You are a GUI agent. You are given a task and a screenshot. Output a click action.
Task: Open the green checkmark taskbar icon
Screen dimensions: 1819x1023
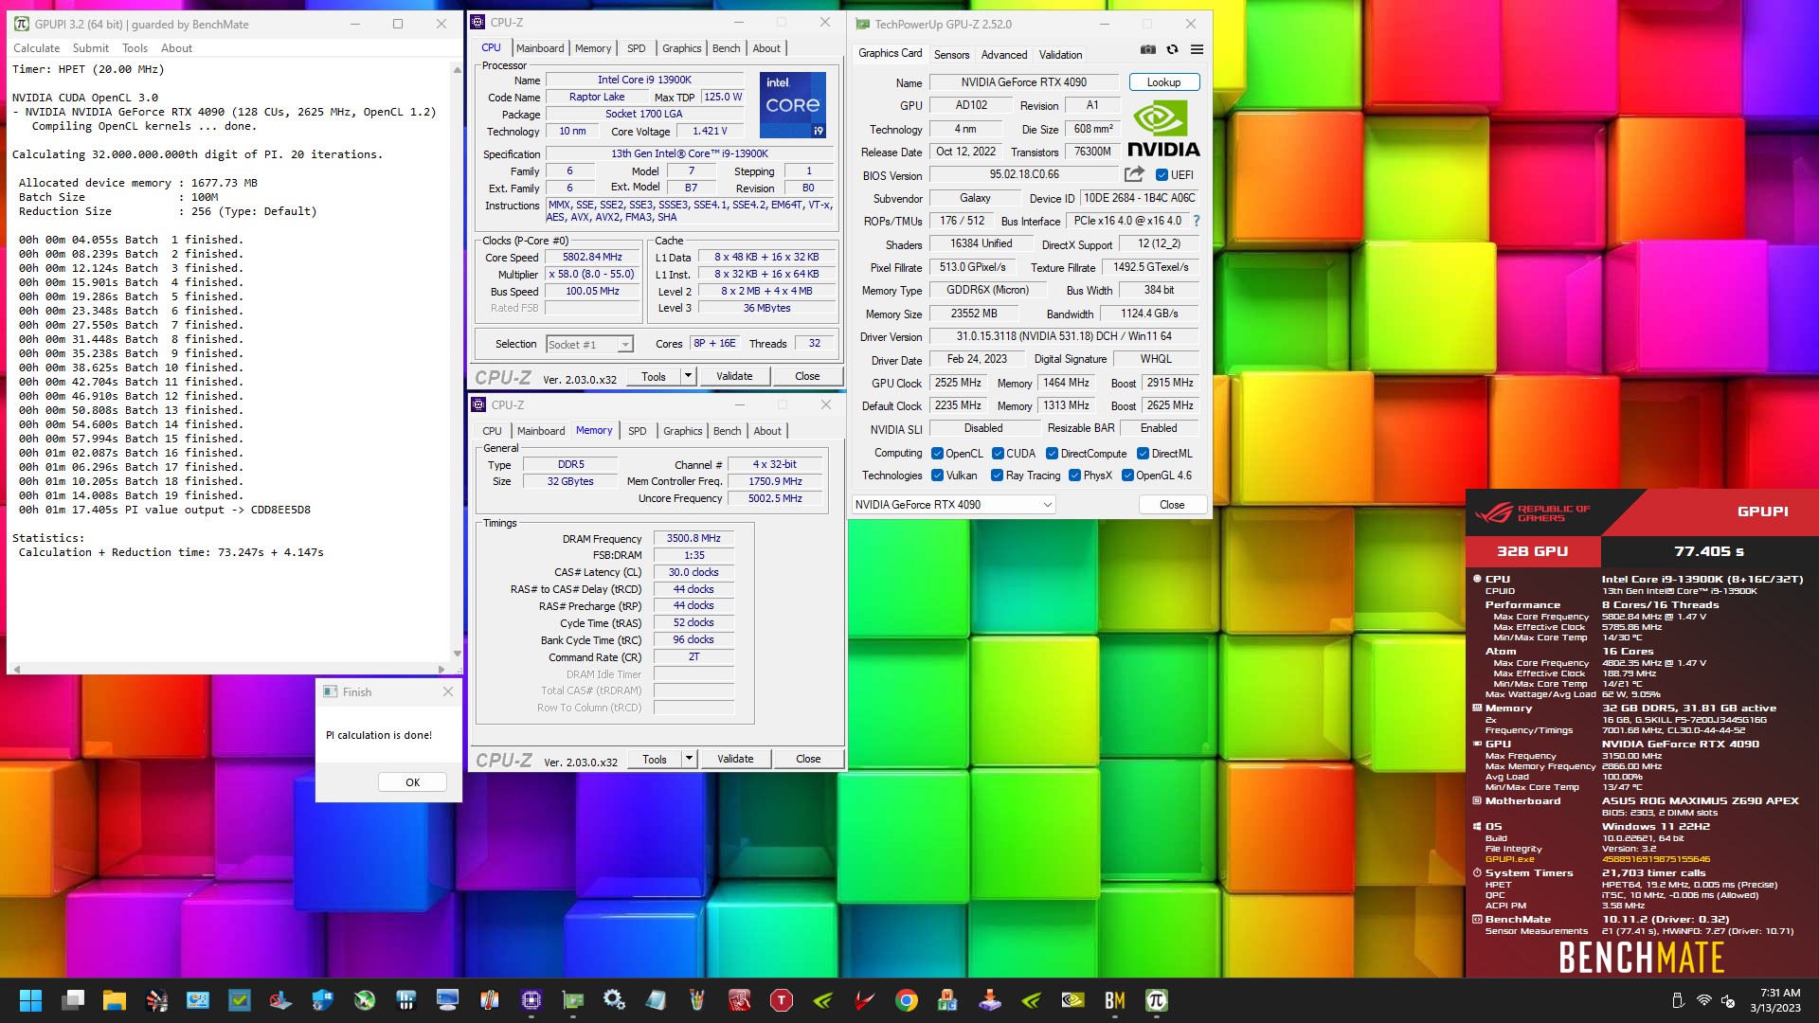[240, 1000]
